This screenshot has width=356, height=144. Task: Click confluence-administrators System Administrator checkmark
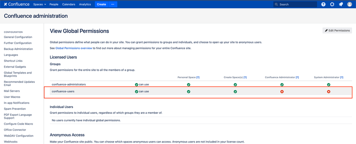[329, 85]
